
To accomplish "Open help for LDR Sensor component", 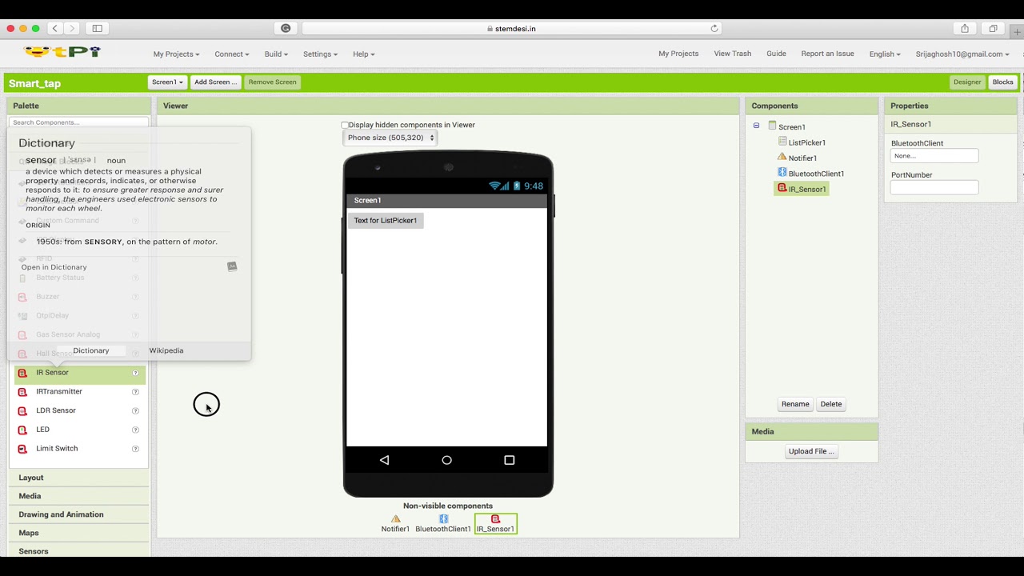I will [x=135, y=410].
